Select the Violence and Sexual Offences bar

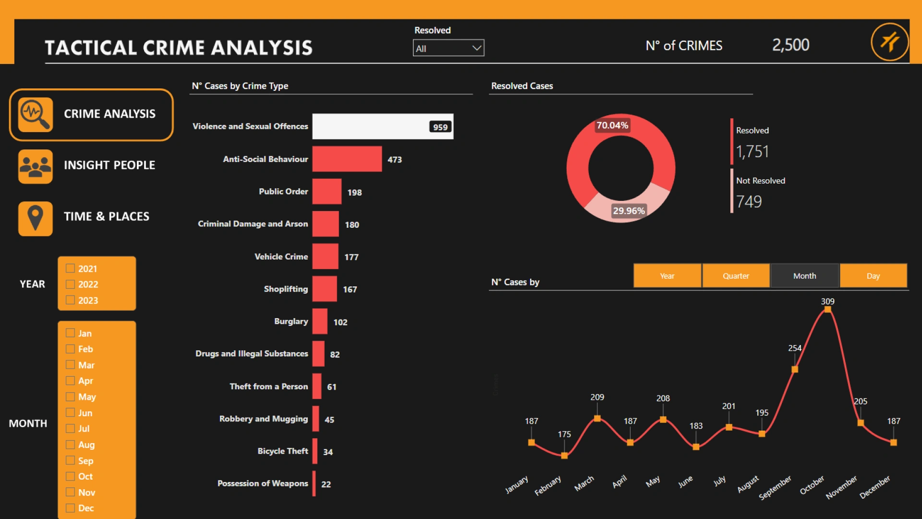pyautogui.click(x=383, y=126)
